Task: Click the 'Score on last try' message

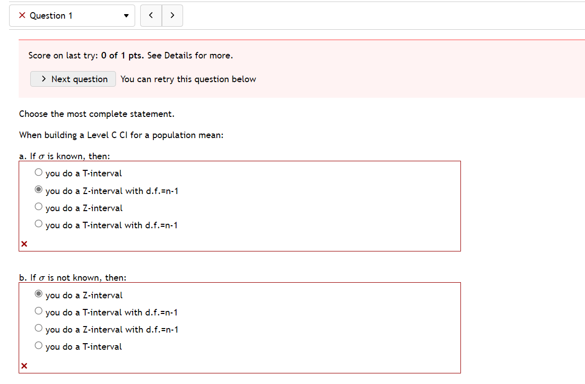Action: [130, 55]
